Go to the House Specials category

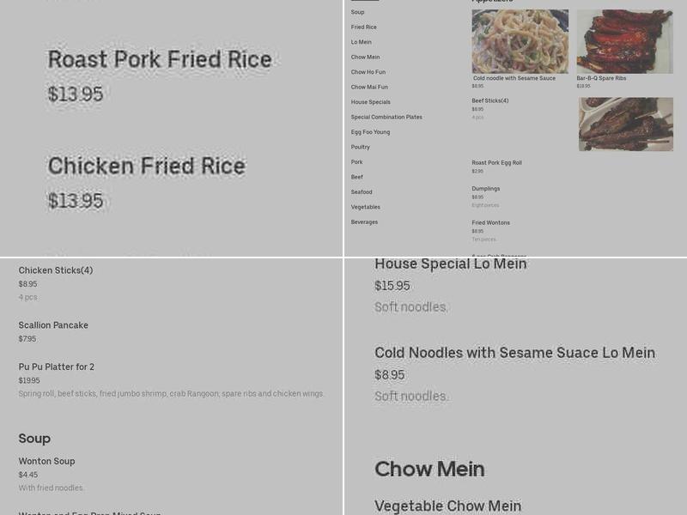pos(370,102)
